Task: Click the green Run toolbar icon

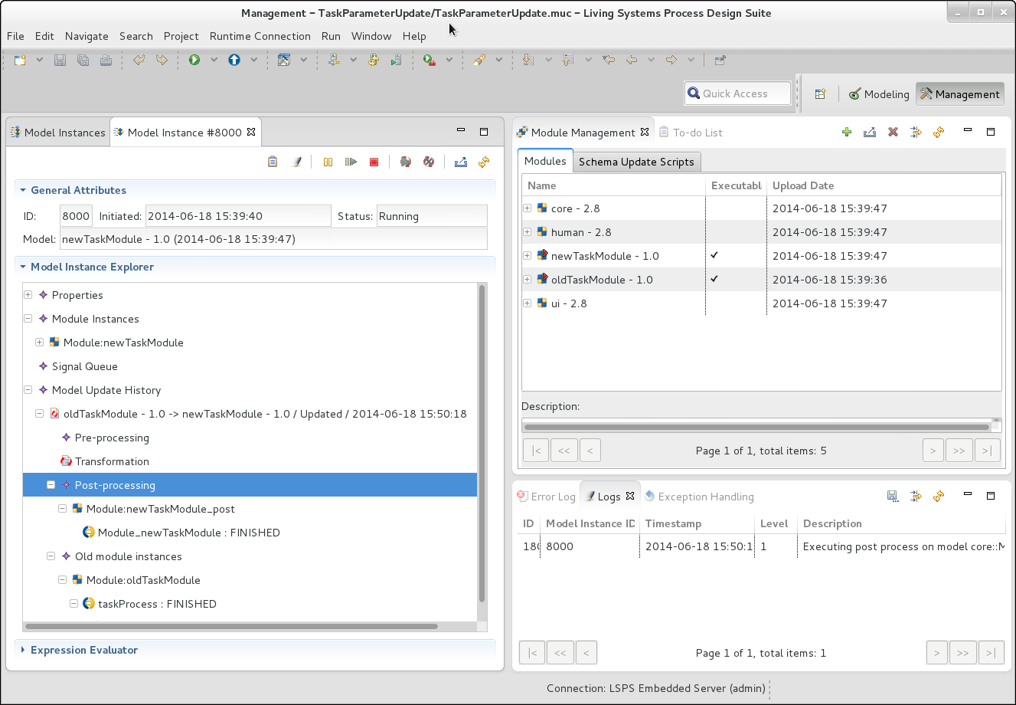Action: click(194, 60)
